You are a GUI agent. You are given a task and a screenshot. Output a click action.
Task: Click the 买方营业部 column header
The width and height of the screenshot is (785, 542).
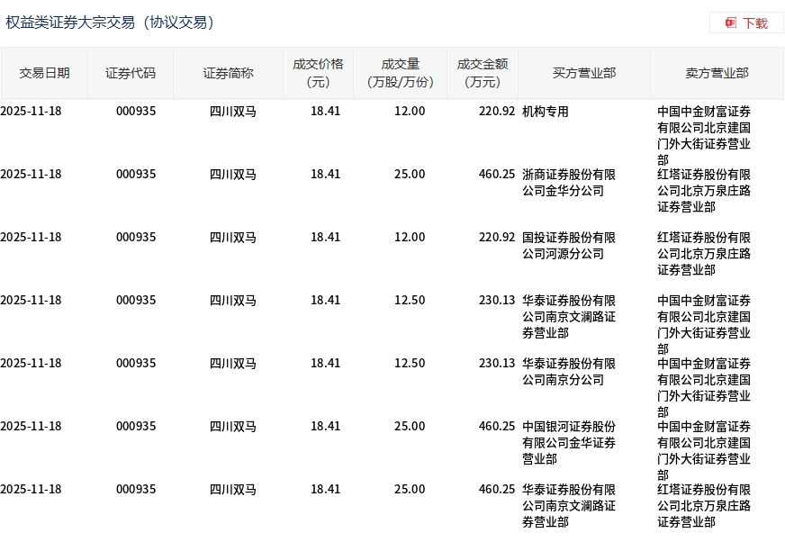tap(584, 73)
